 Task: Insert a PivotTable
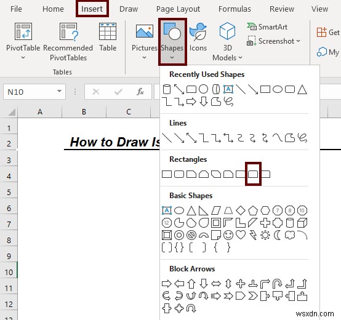click(23, 37)
